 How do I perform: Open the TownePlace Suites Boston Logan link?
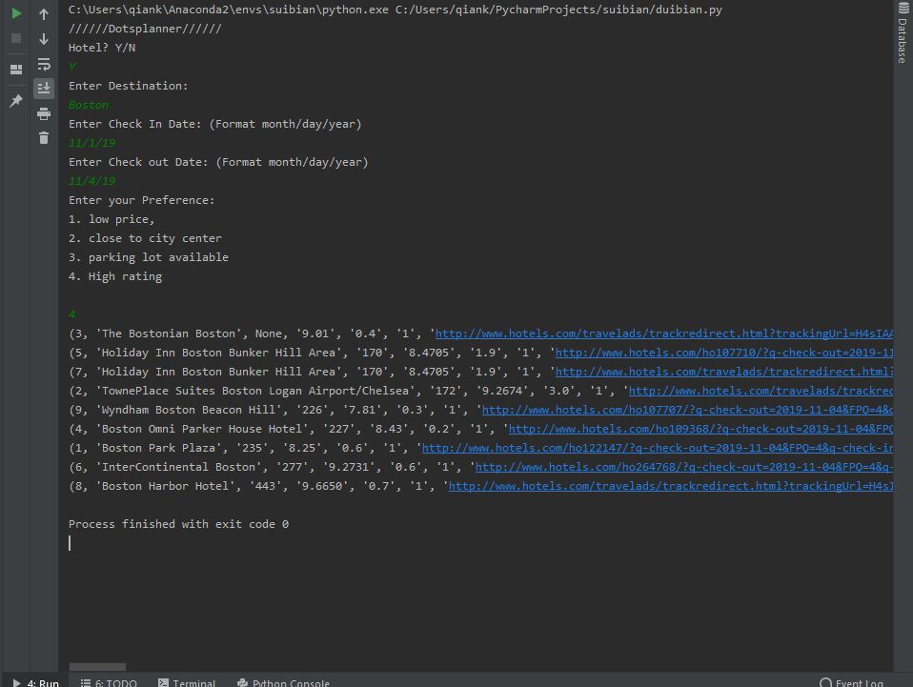761,391
